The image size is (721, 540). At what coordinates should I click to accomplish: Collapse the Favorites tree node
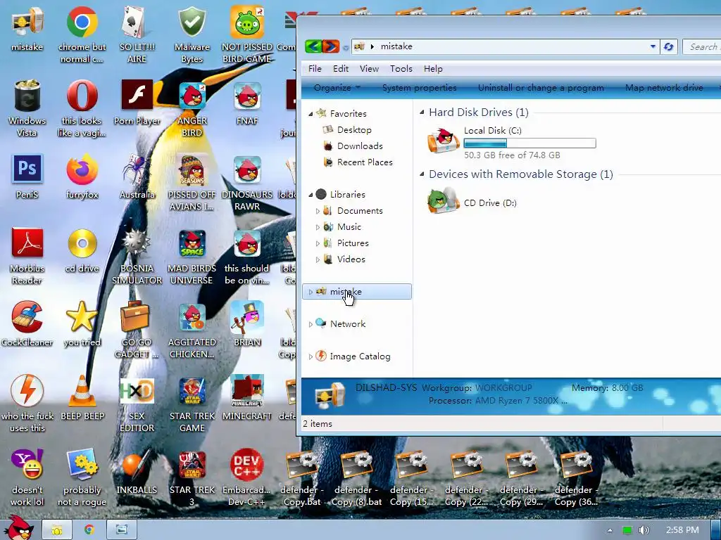[311, 113]
